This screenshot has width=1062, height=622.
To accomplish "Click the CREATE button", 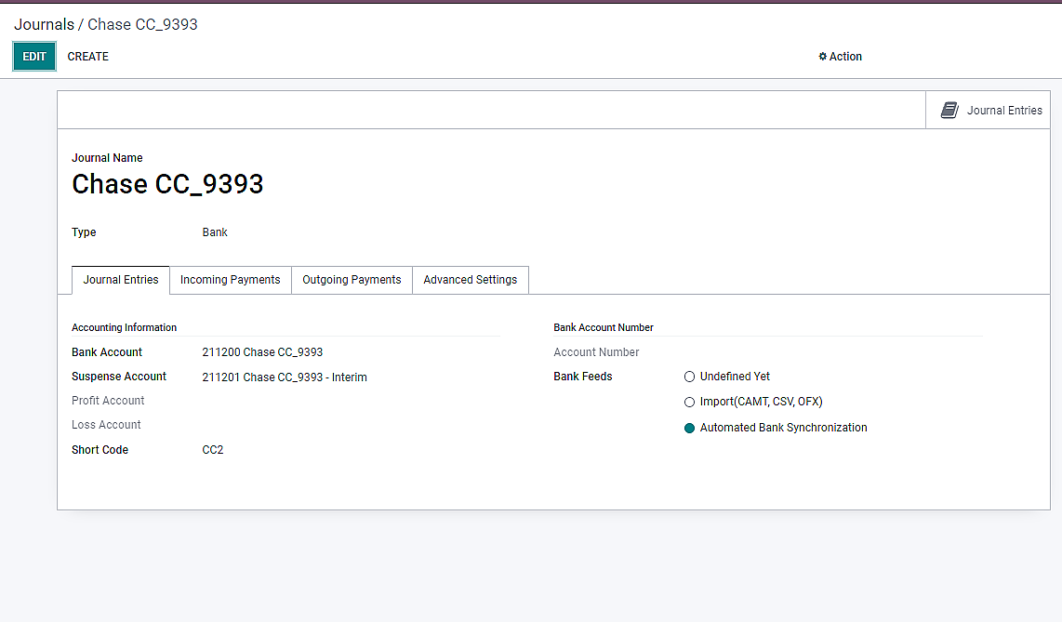I will pos(88,57).
